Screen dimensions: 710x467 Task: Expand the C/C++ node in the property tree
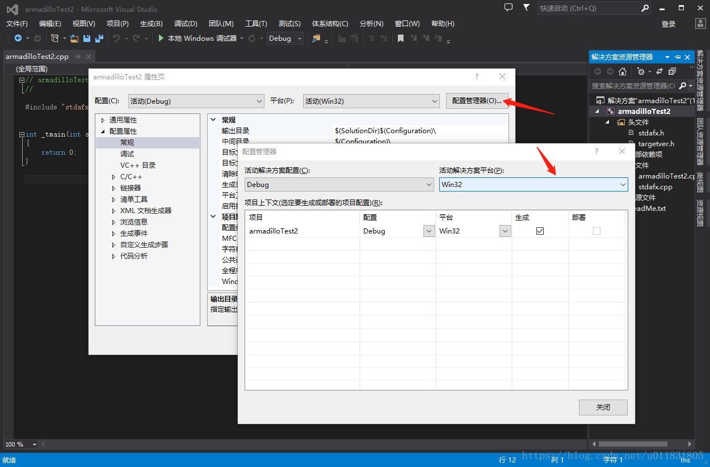[x=114, y=177]
